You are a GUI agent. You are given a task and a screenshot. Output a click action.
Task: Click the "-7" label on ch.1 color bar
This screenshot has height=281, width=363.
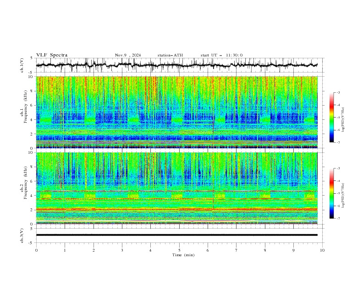[338, 142]
